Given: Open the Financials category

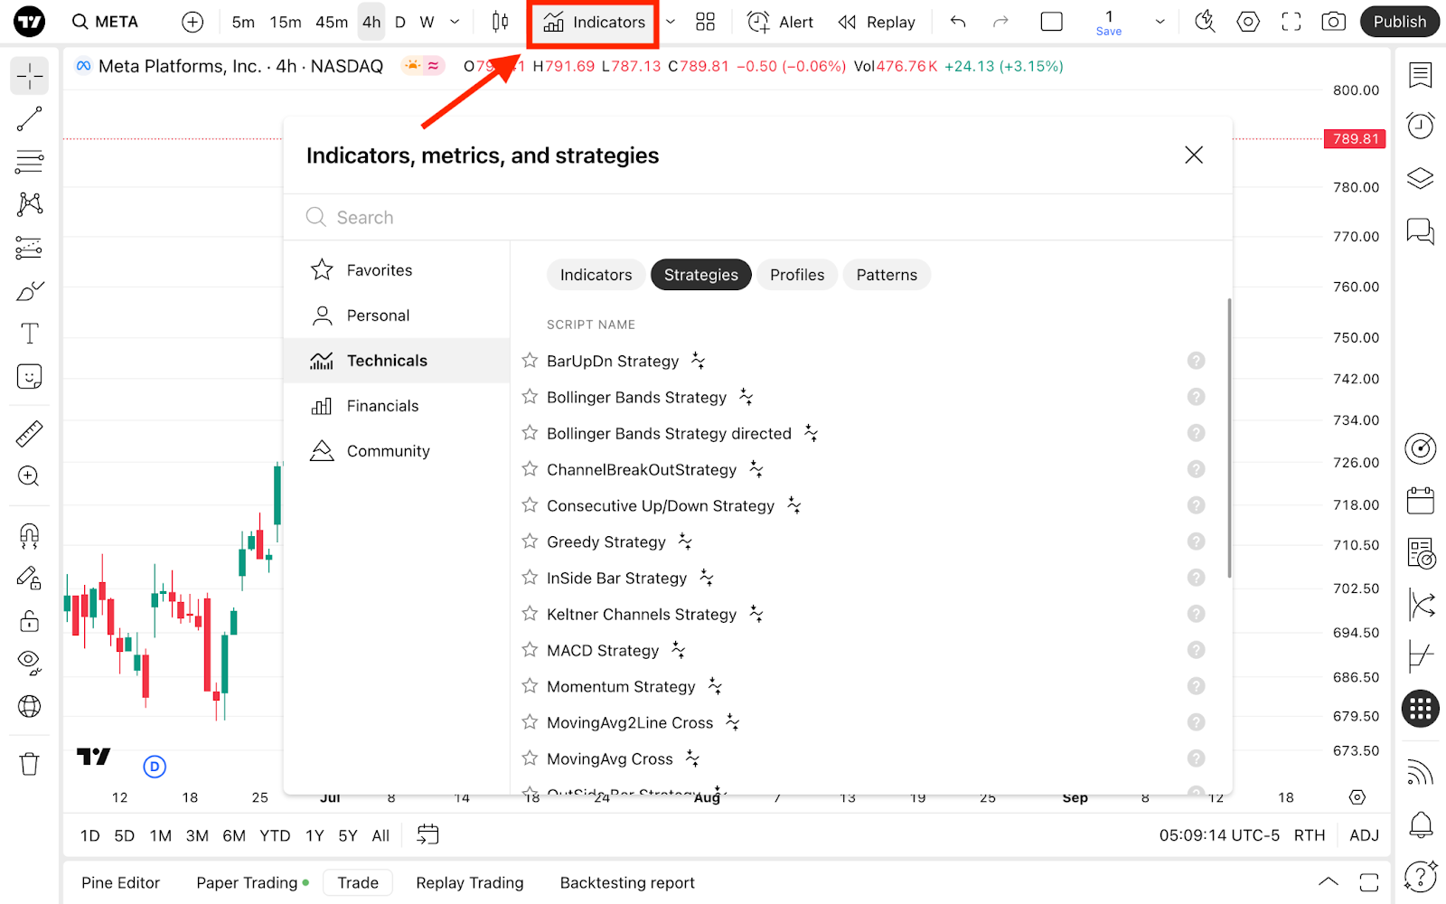Looking at the screenshot, I should (397, 406).
